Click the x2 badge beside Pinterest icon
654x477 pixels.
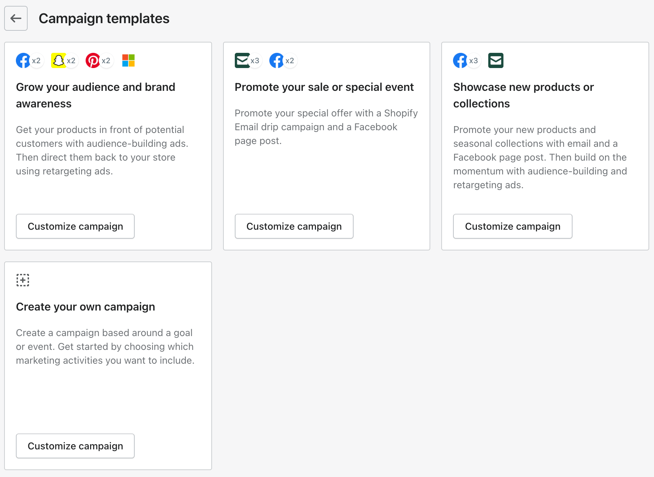point(106,61)
